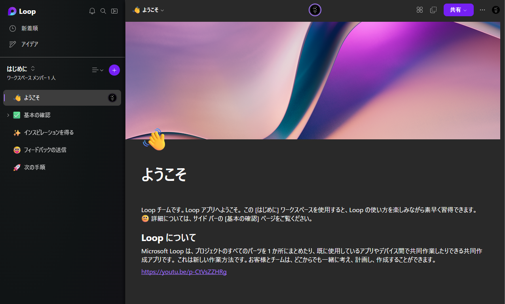Image resolution: width=505 pixels, height=304 pixels.
Task: Expand the 基本の確認 page tree
Action: 8,115
